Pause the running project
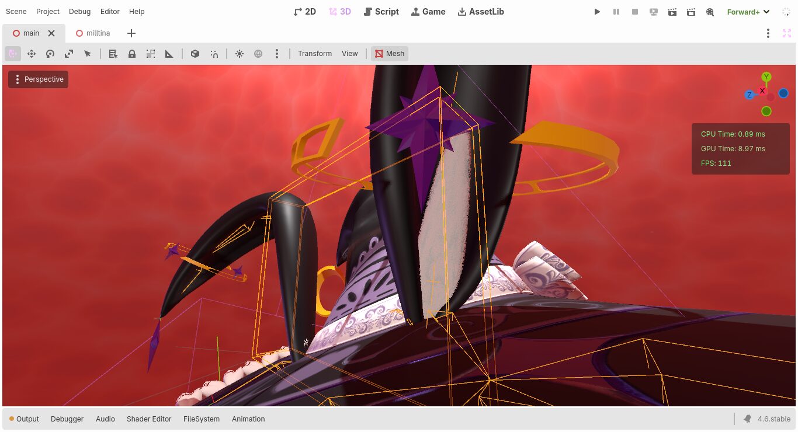Image resolution: width=798 pixels, height=432 pixels. [x=616, y=12]
